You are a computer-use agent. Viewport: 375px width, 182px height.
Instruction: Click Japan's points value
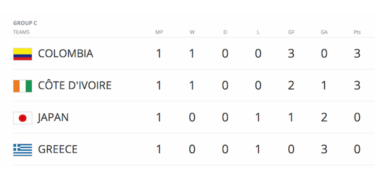[x=357, y=117]
